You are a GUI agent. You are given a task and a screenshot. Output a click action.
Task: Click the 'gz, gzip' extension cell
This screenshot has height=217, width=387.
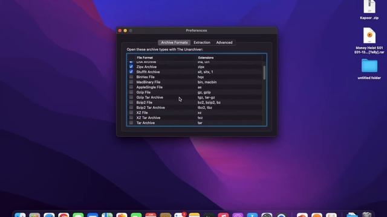tap(204, 92)
